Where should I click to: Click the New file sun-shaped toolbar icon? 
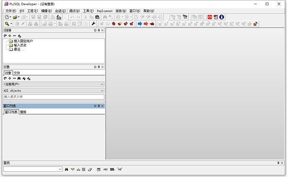click(x=7, y=17)
